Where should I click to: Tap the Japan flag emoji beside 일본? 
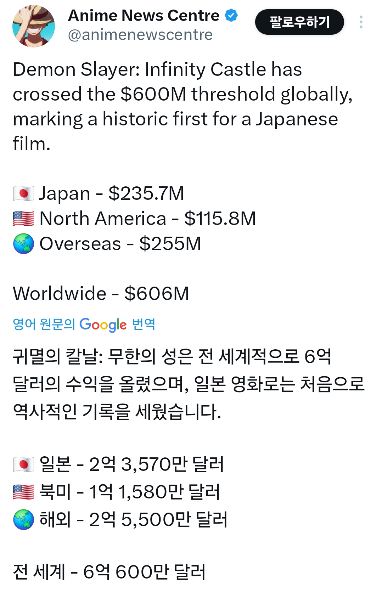[x=23, y=464]
